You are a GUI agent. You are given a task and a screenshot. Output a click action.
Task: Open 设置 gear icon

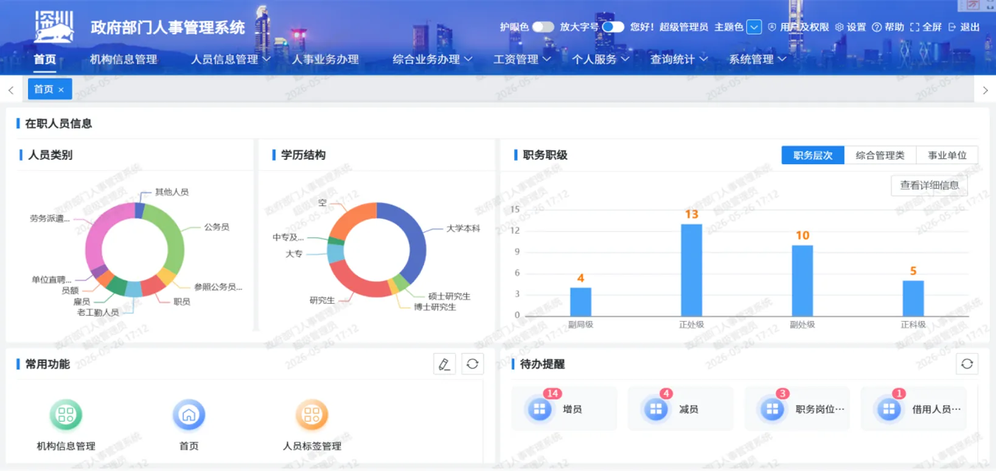(840, 27)
